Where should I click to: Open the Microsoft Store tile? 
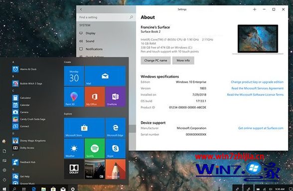(x=84, y=128)
